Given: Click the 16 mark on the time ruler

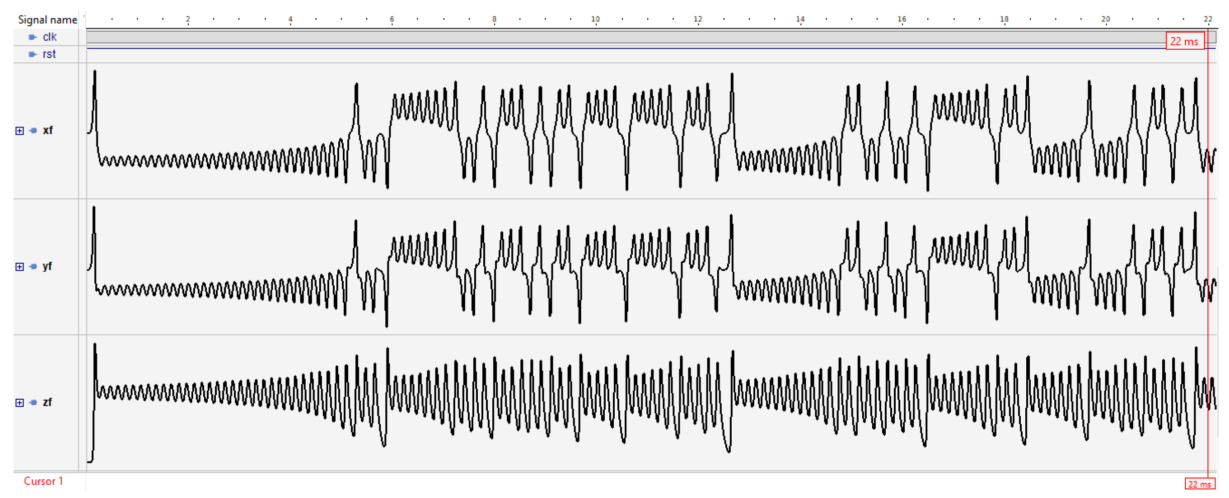Looking at the screenshot, I should 902,19.
